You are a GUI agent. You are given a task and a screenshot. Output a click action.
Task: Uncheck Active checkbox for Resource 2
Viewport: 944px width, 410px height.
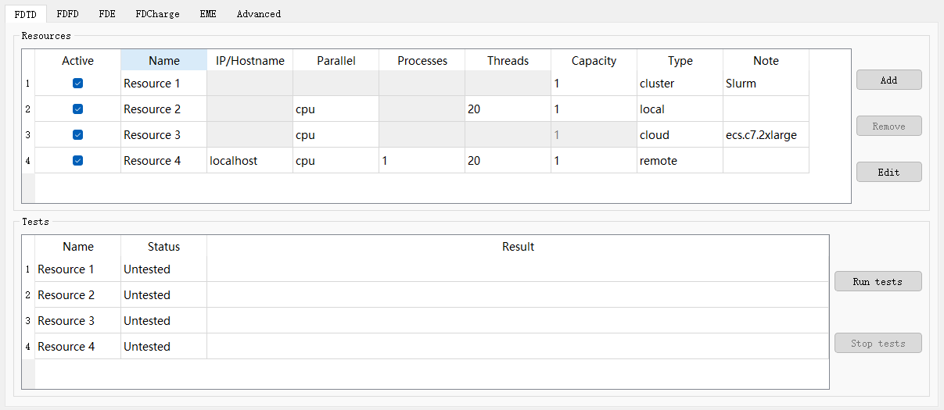coord(77,109)
